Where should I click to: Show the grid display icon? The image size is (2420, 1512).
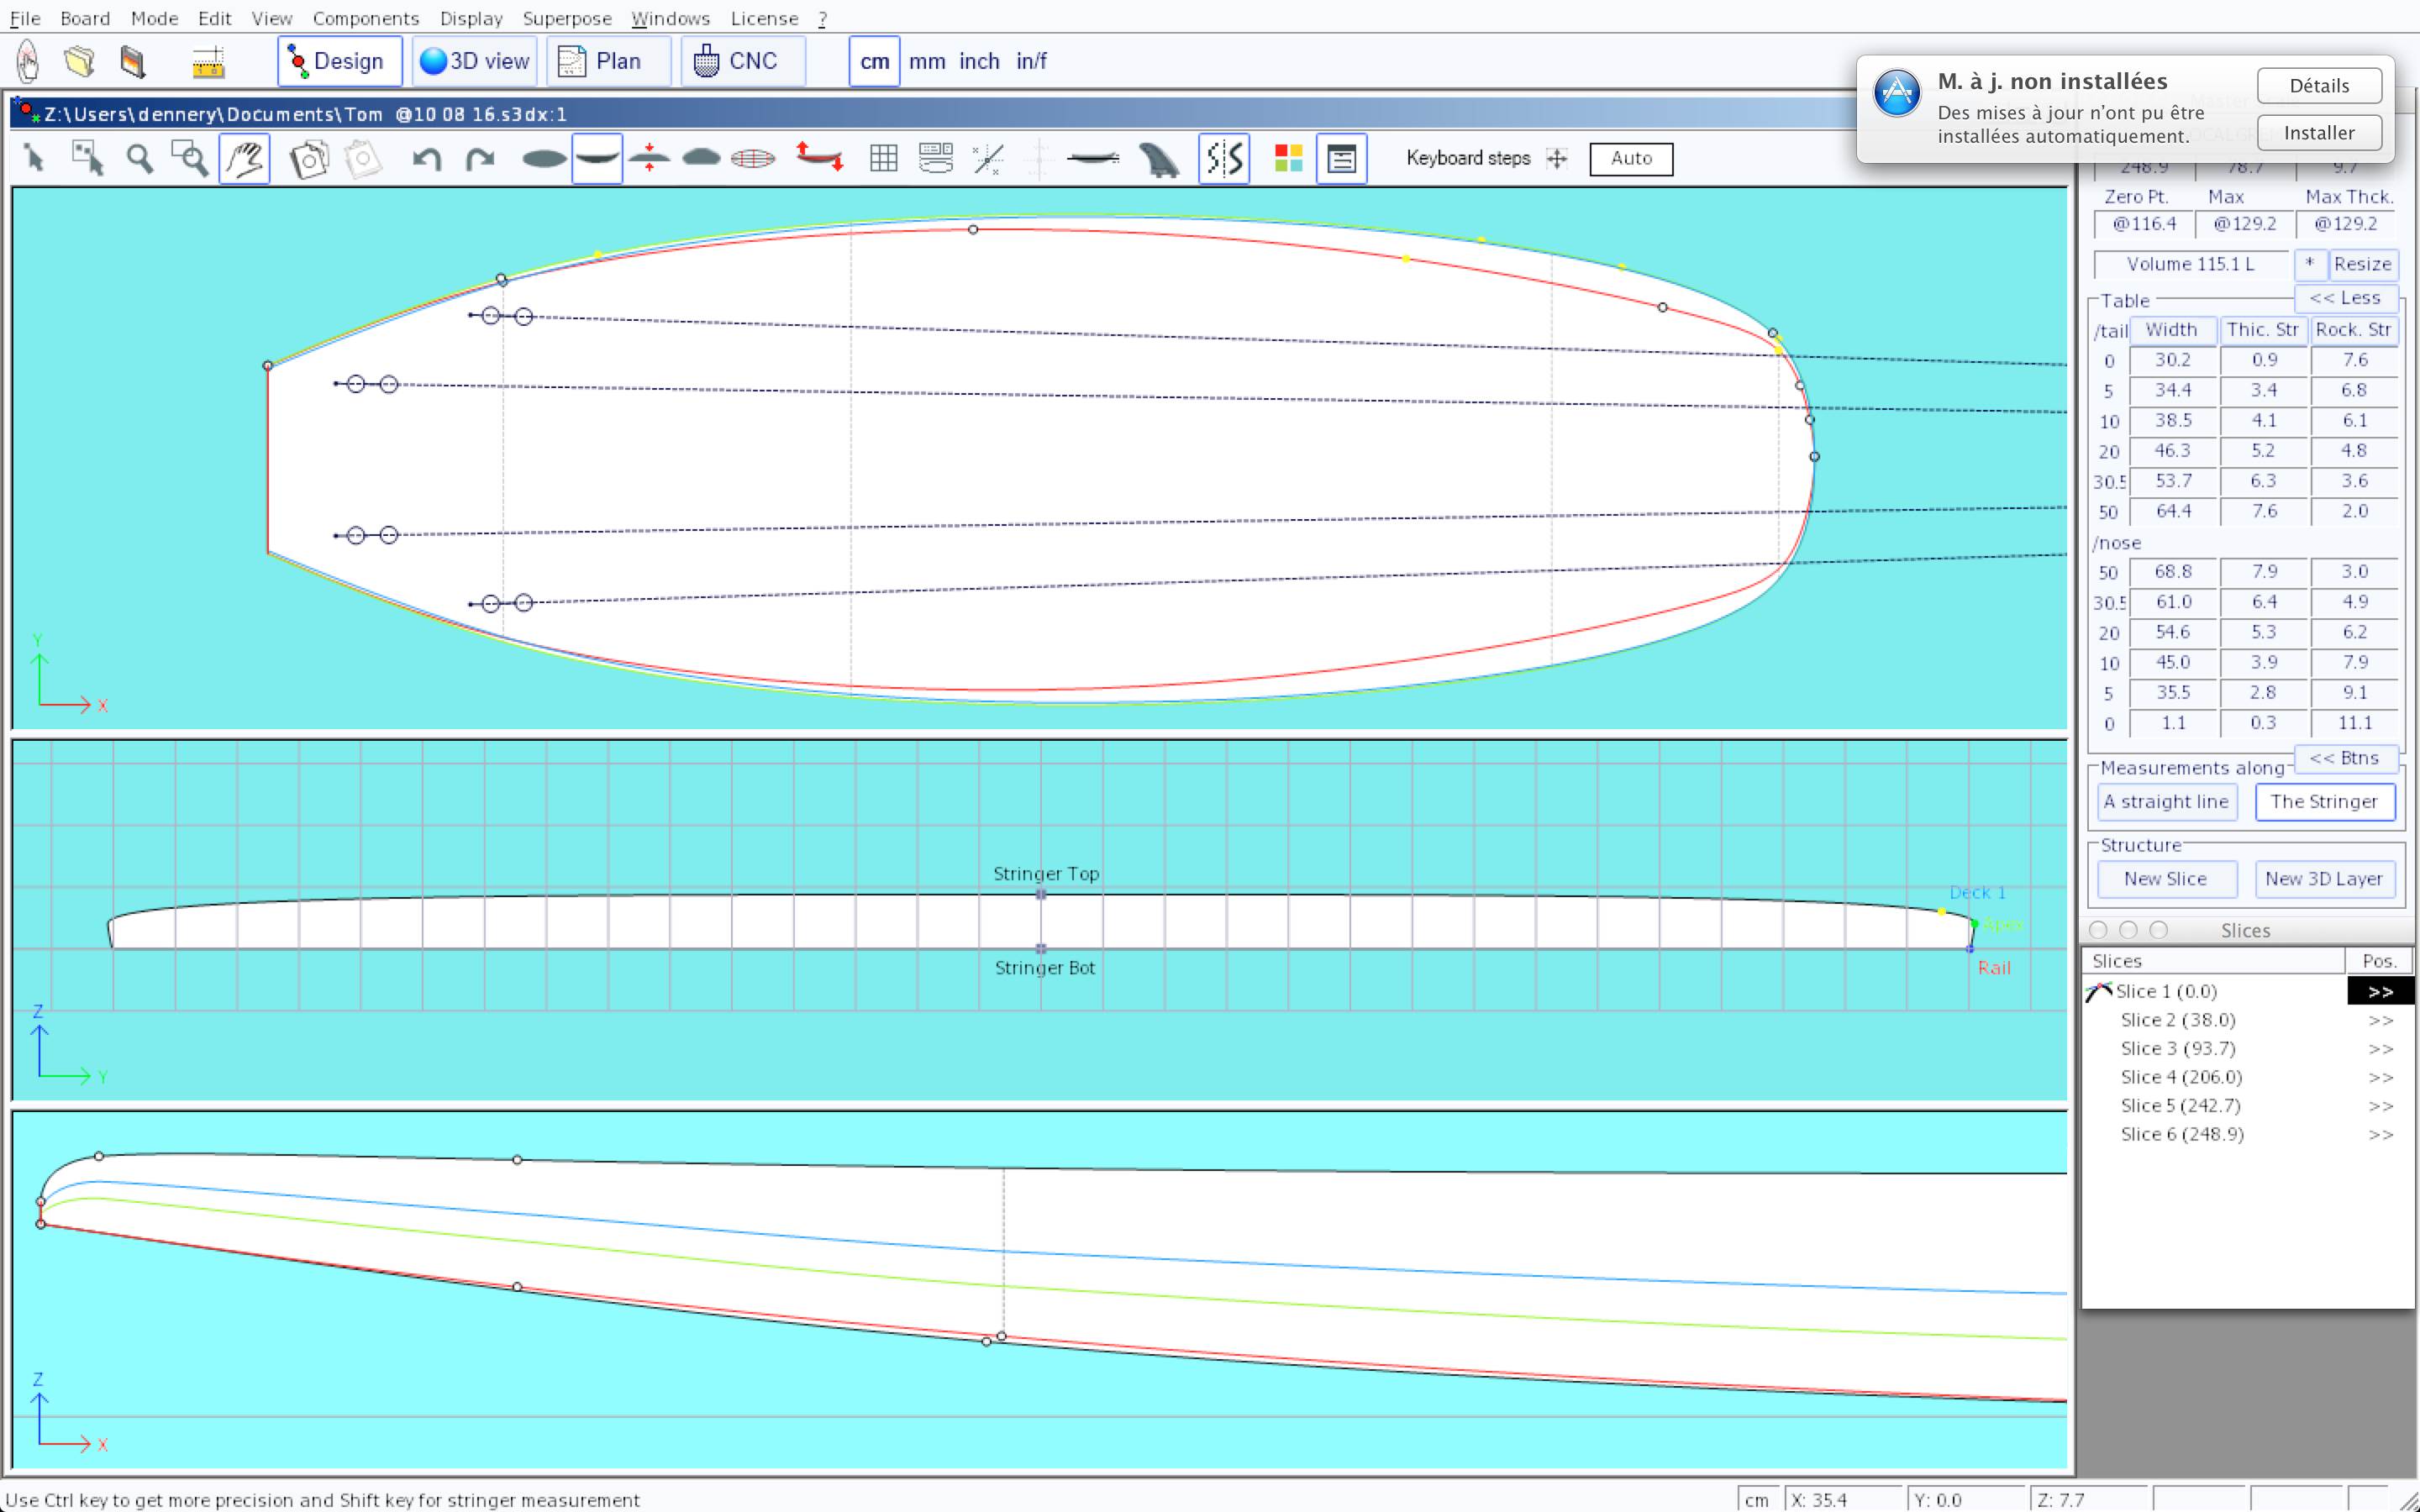click(x=883, y=158)
